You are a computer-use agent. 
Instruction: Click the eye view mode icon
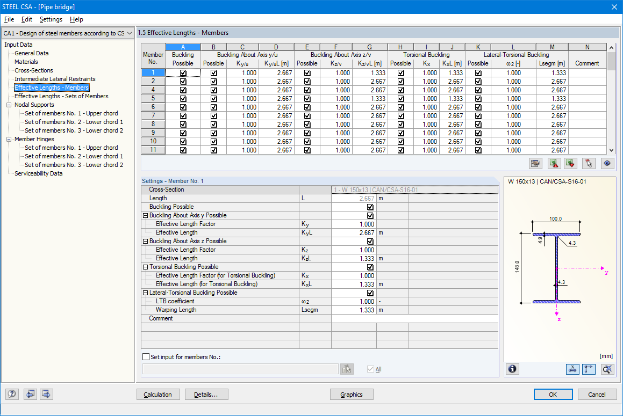point(607,163)
